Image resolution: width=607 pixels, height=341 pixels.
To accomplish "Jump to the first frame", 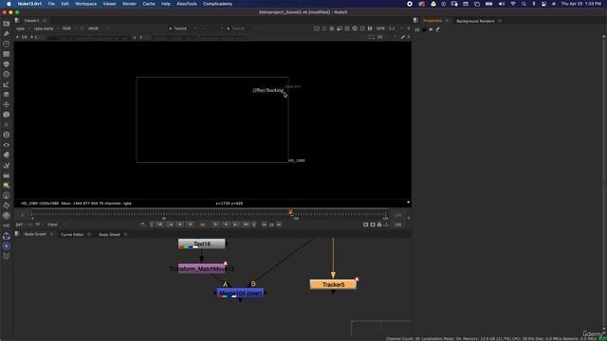I will tap(160, 224).
